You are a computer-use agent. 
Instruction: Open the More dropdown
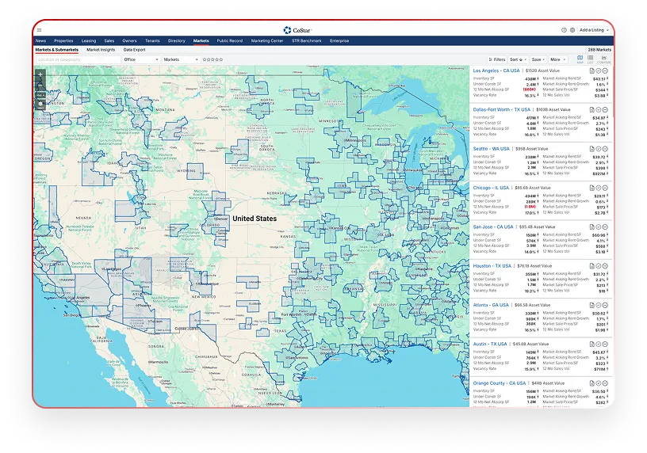(x=558, y=59)
